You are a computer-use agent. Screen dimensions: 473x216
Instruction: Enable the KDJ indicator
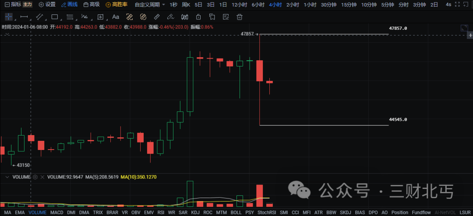click(196, 213)
